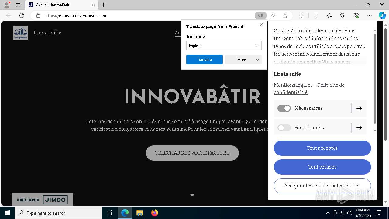Viewport: 389px width, 219px height.
Task: Open Politique de confidentialité link
Action: [309, 89]
